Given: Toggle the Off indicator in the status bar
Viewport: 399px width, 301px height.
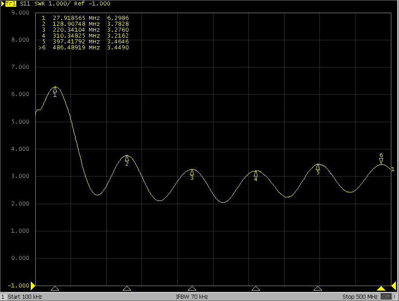Looking at the screenshot, I should (387, 296).
